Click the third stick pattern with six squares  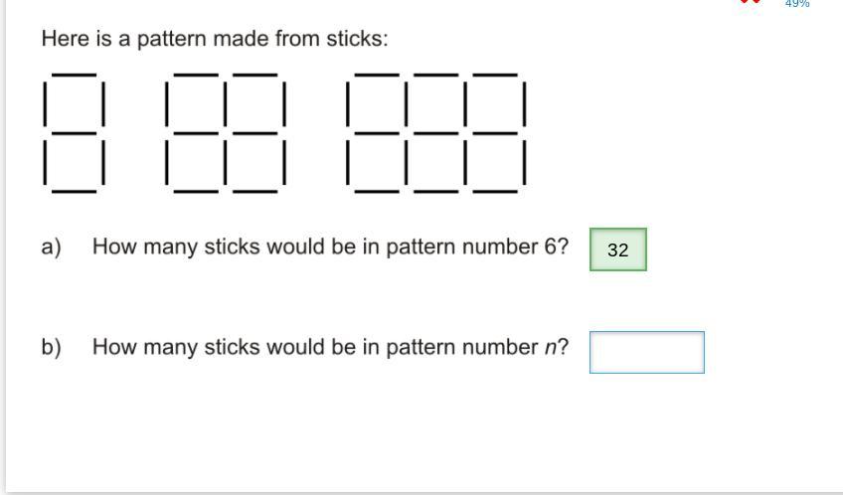pos(436,133)
